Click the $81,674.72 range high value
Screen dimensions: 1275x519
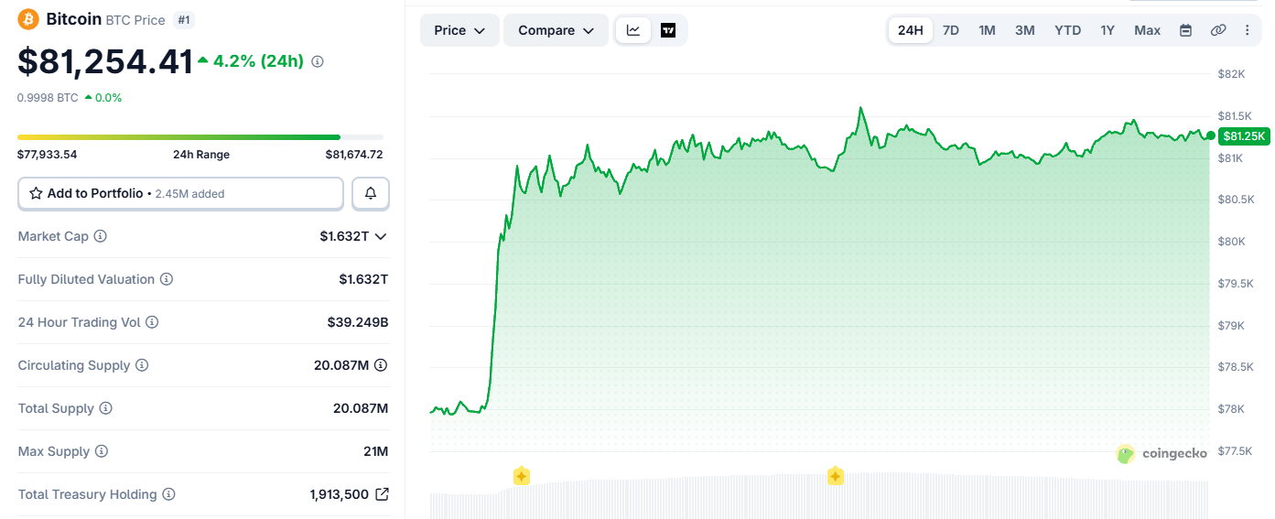point(354,155)
